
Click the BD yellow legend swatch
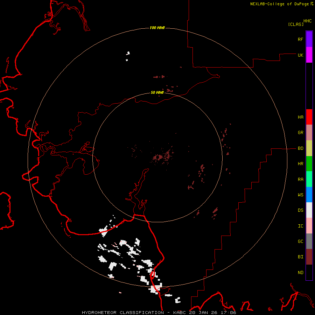pyautogui.click(x=309, y=148)
